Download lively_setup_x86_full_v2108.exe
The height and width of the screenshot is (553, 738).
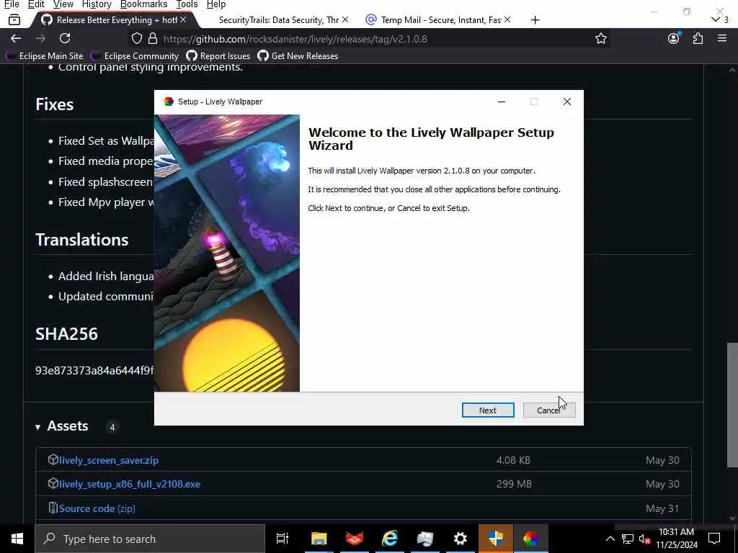[130, 484]
